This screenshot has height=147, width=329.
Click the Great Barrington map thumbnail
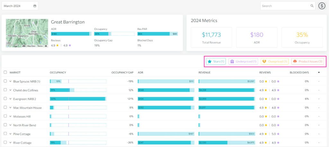(x=27, y=33)
